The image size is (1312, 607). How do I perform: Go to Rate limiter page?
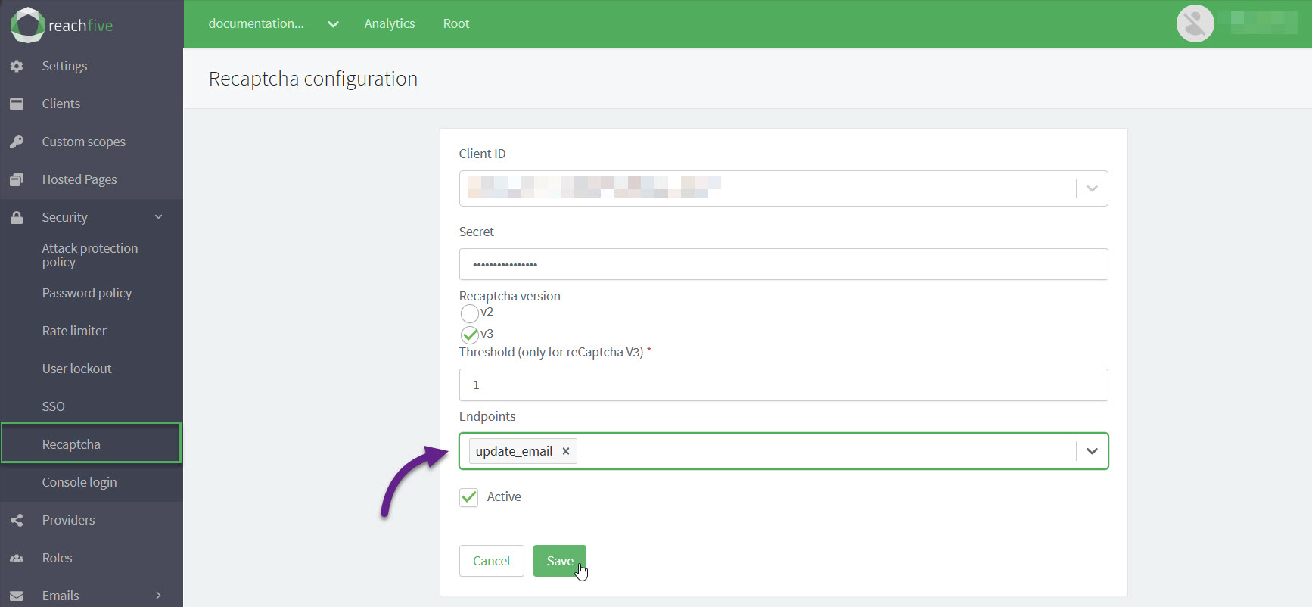tap(74, 331)
